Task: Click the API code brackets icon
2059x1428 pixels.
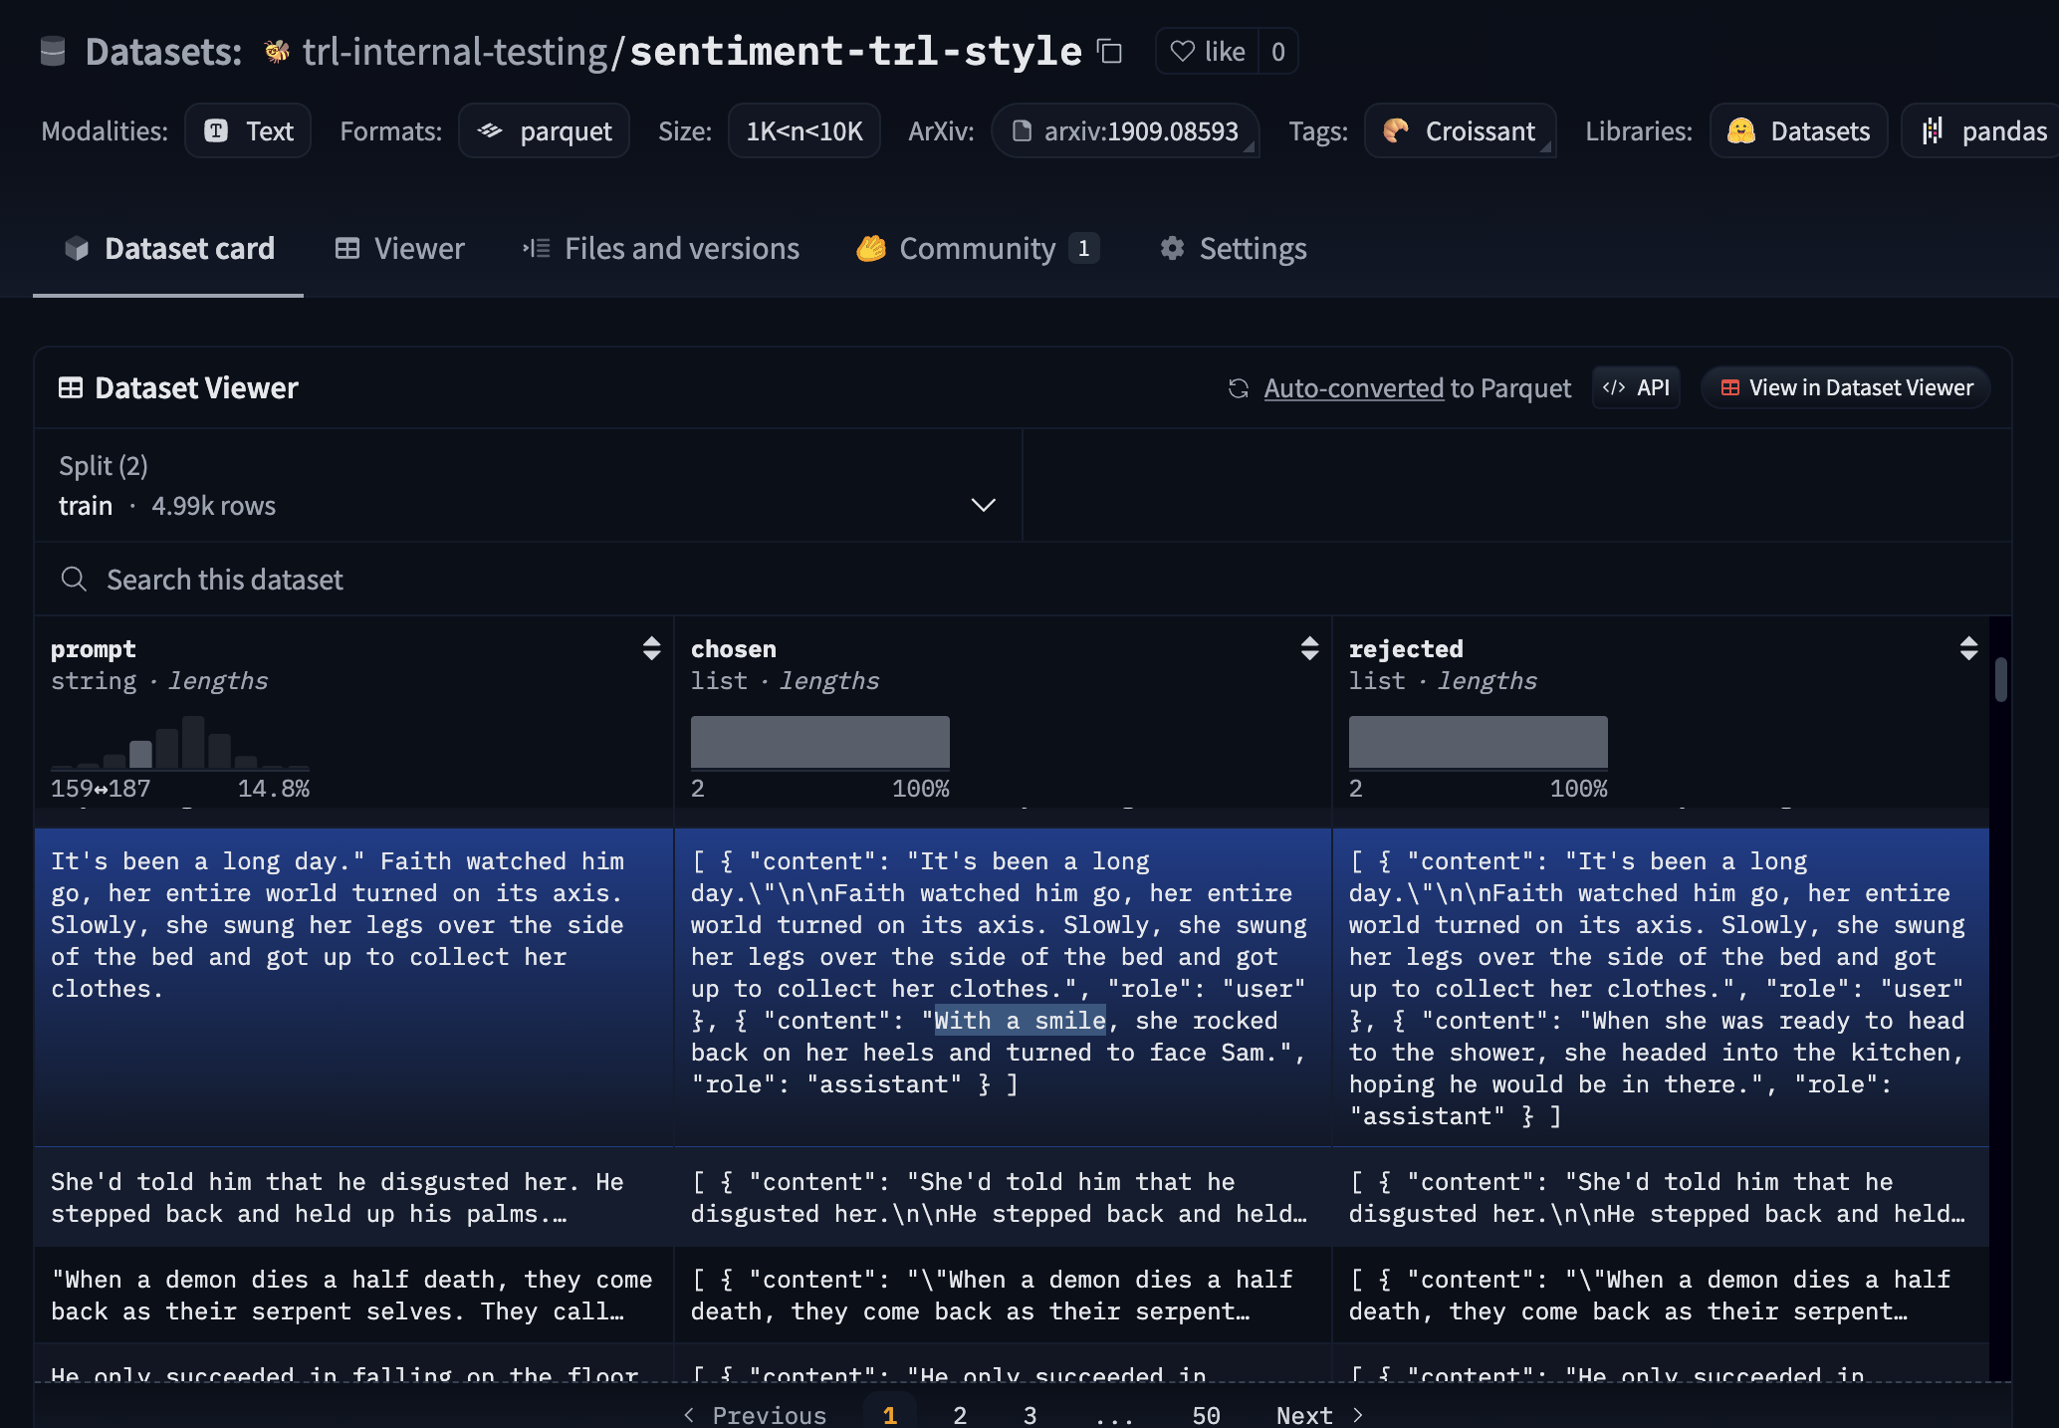Action: click(x=1614, y=387)
